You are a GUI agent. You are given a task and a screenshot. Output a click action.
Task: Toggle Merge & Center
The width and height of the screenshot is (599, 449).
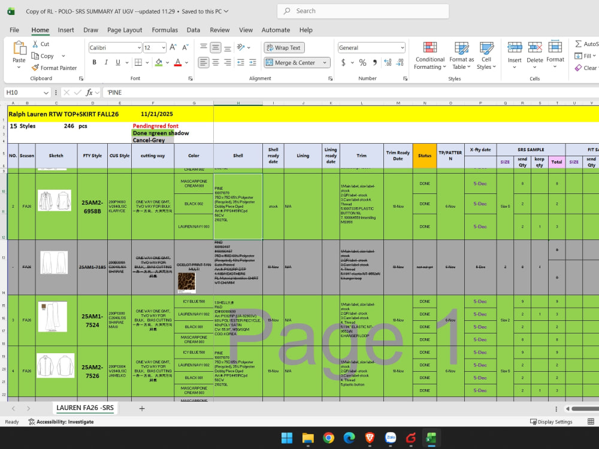coord(292,63)
